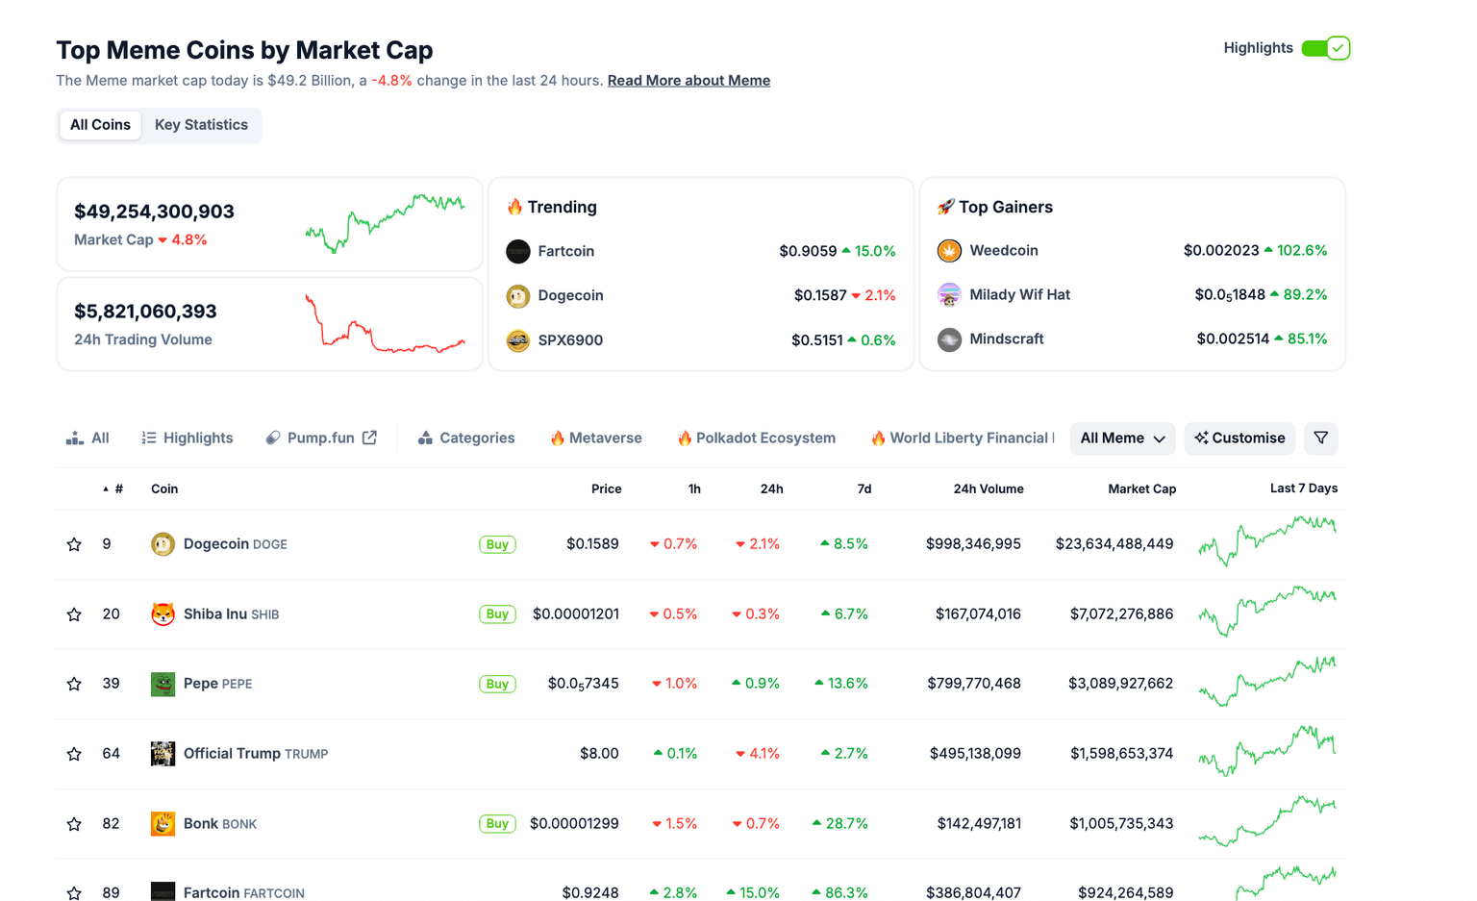
Task: Click the Pump.fun external link icon
Action: tap(368, 437)
